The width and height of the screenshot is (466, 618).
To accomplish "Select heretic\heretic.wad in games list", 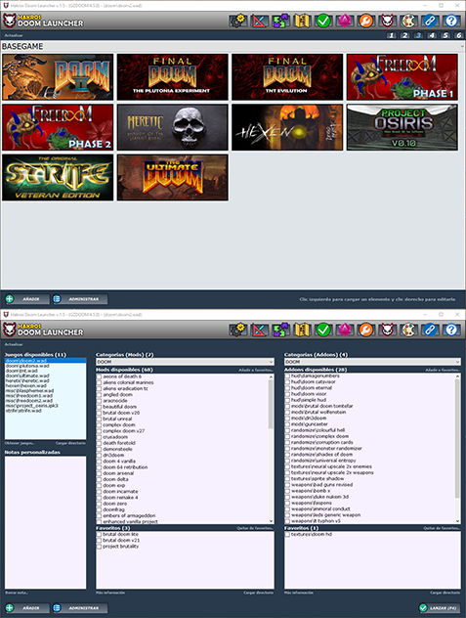I will pos(27,380).
